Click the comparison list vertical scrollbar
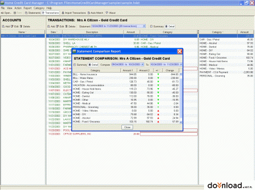 (181, 98)
